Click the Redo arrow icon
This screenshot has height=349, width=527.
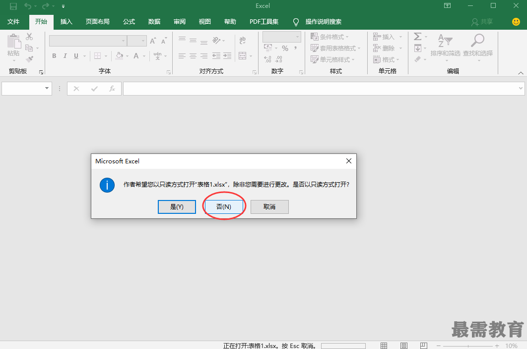click(x=46, y=6)
